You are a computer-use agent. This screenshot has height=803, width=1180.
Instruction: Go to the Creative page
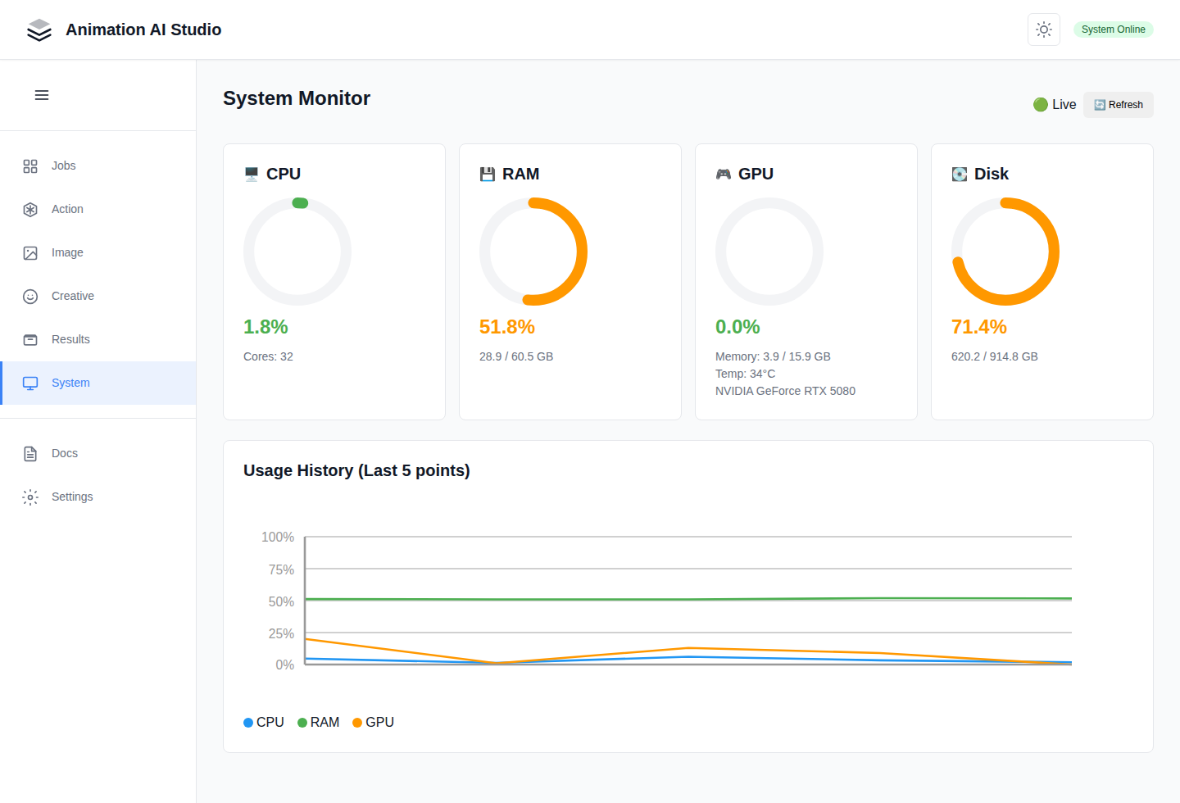(98, 296)
